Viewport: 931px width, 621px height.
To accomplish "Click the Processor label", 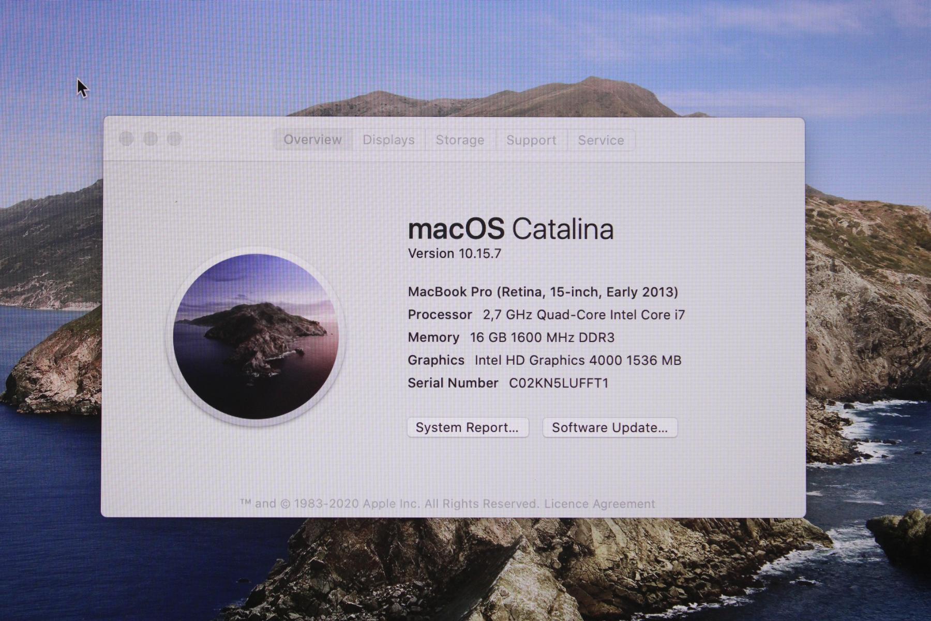I will [440, 315].
